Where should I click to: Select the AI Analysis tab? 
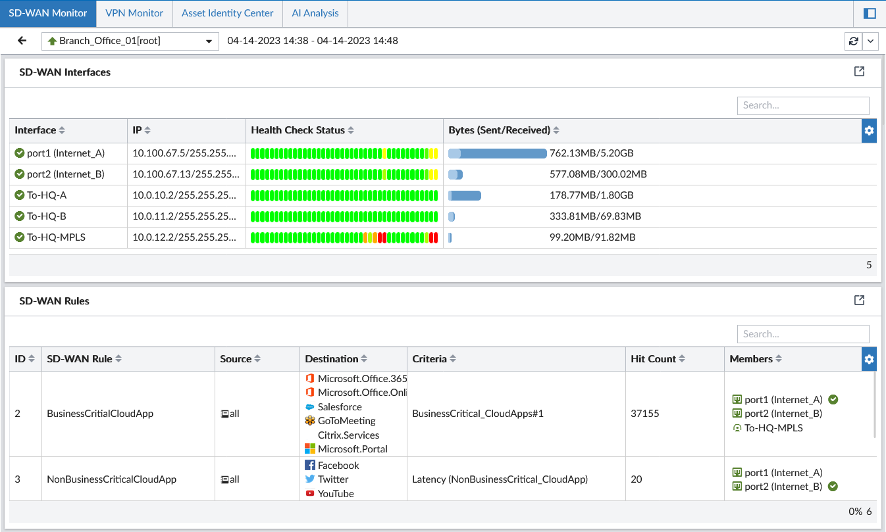[x=315, y=13]
